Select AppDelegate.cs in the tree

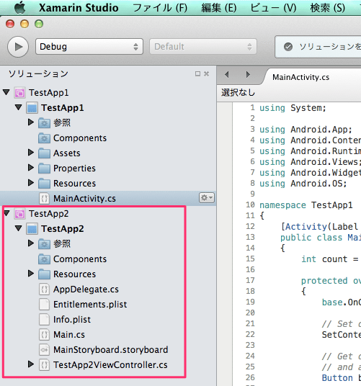(x=86, y=289)
